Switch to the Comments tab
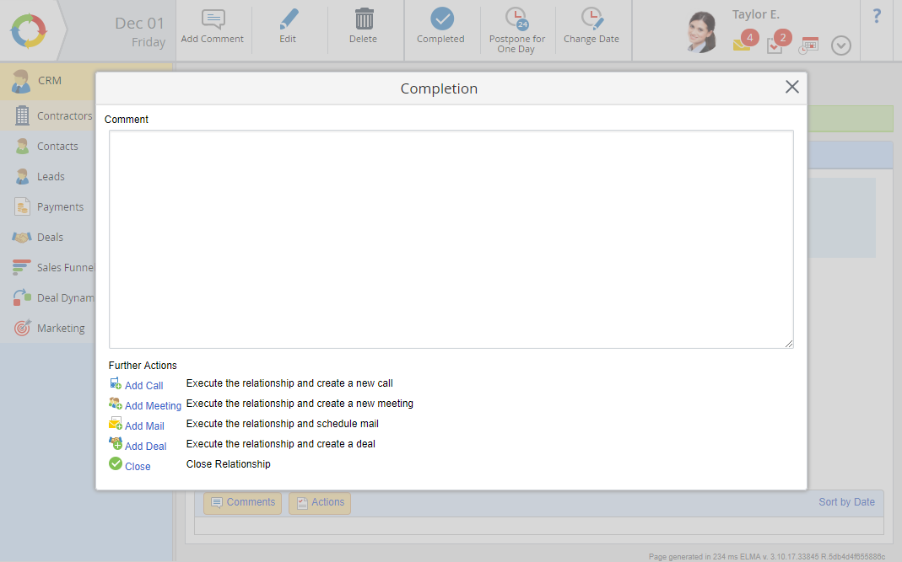The height and width of the screenshot is (562, 902). coord(243,503)
